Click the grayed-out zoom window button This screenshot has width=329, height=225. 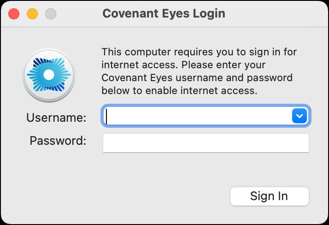(51, 14)
